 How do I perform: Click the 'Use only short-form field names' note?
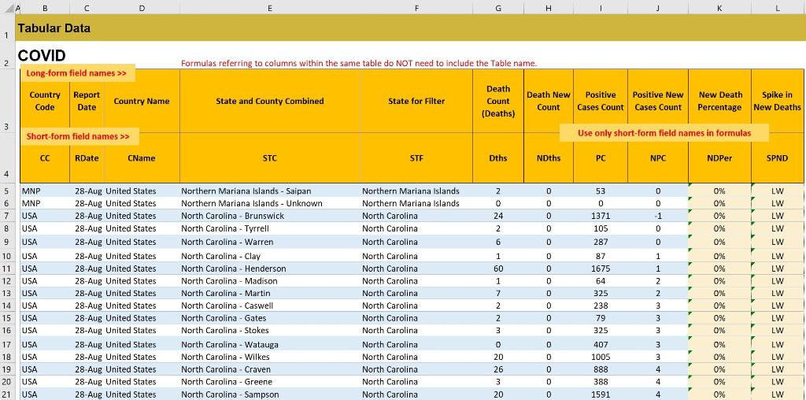coord(664,133)
